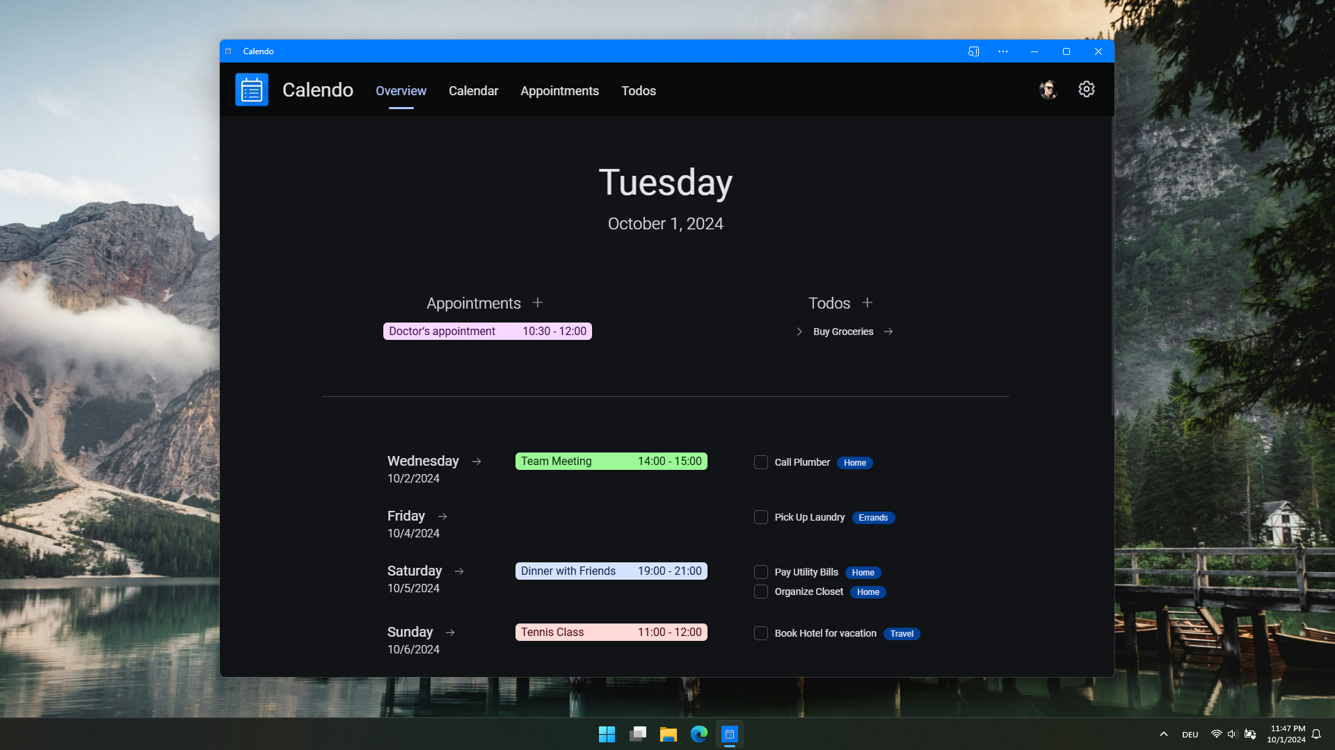This screenshot has height=750, width=1335.
Task: Add a new todo with the plus icon
Action: point(867,302)
